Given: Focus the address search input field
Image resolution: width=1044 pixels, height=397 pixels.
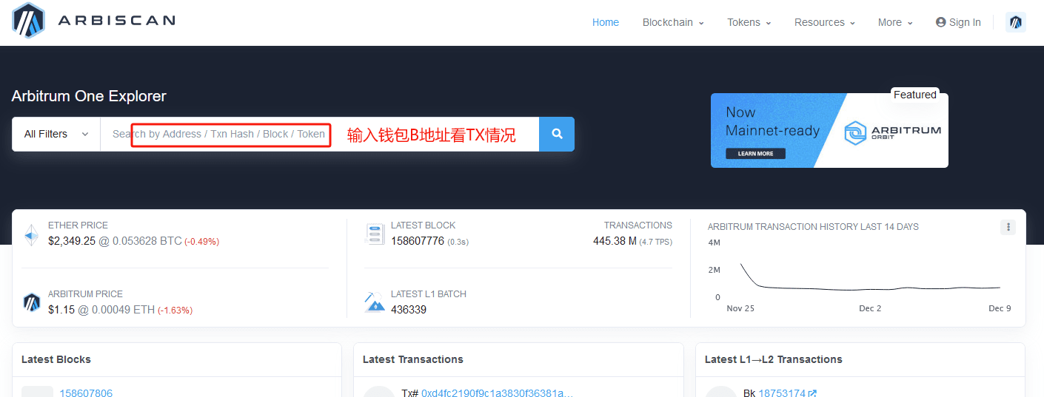Looking at the screenshot, I should click(x=319, y=134).
